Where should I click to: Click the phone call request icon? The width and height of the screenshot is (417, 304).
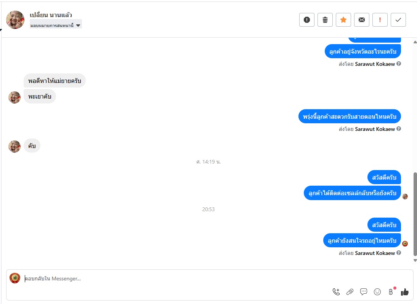[336, 292]
